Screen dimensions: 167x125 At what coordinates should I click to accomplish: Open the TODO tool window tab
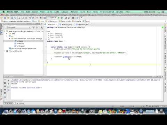[19, 103]
